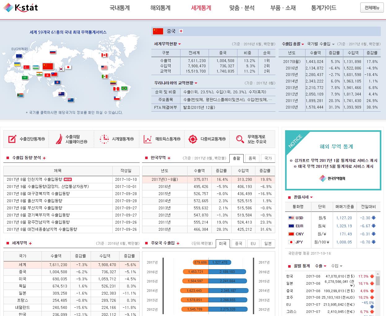386x316 pixels.
Task: Select the South Africa flag on the map
Action: click(x=20, y=95)
